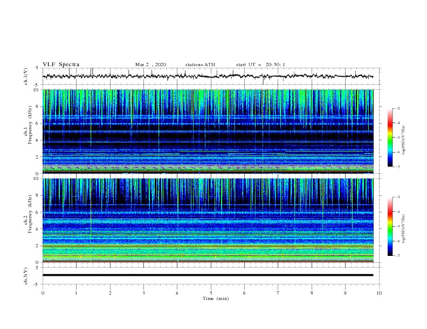
Task: Click the ch.1 voltage waveform trace
Action: [x=208, y=76]
